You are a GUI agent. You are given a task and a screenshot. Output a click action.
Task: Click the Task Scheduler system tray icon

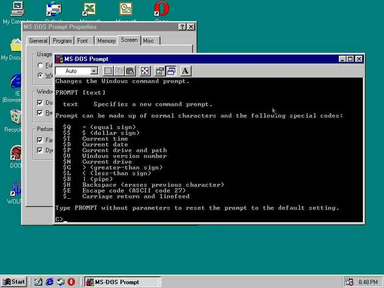tap(349, 282)
